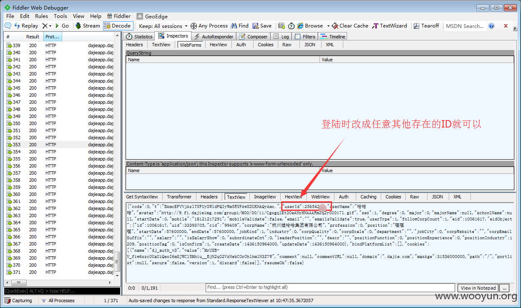Open the AutoResponder tab

(x=214, y=37)
